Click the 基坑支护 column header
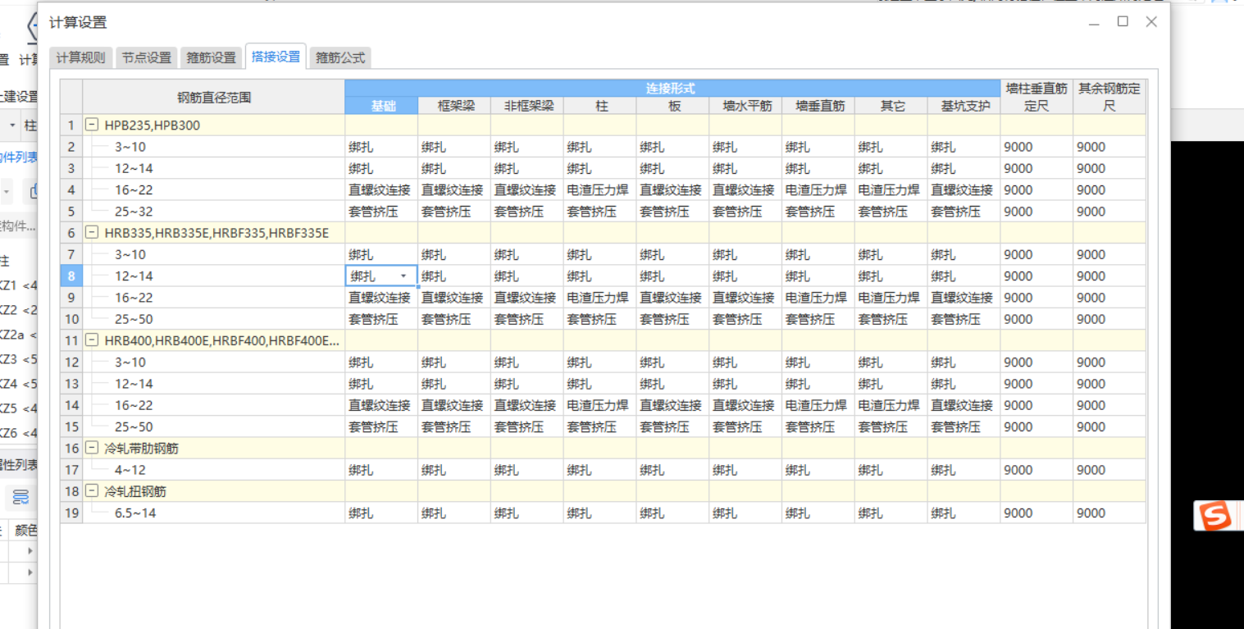 964,106
